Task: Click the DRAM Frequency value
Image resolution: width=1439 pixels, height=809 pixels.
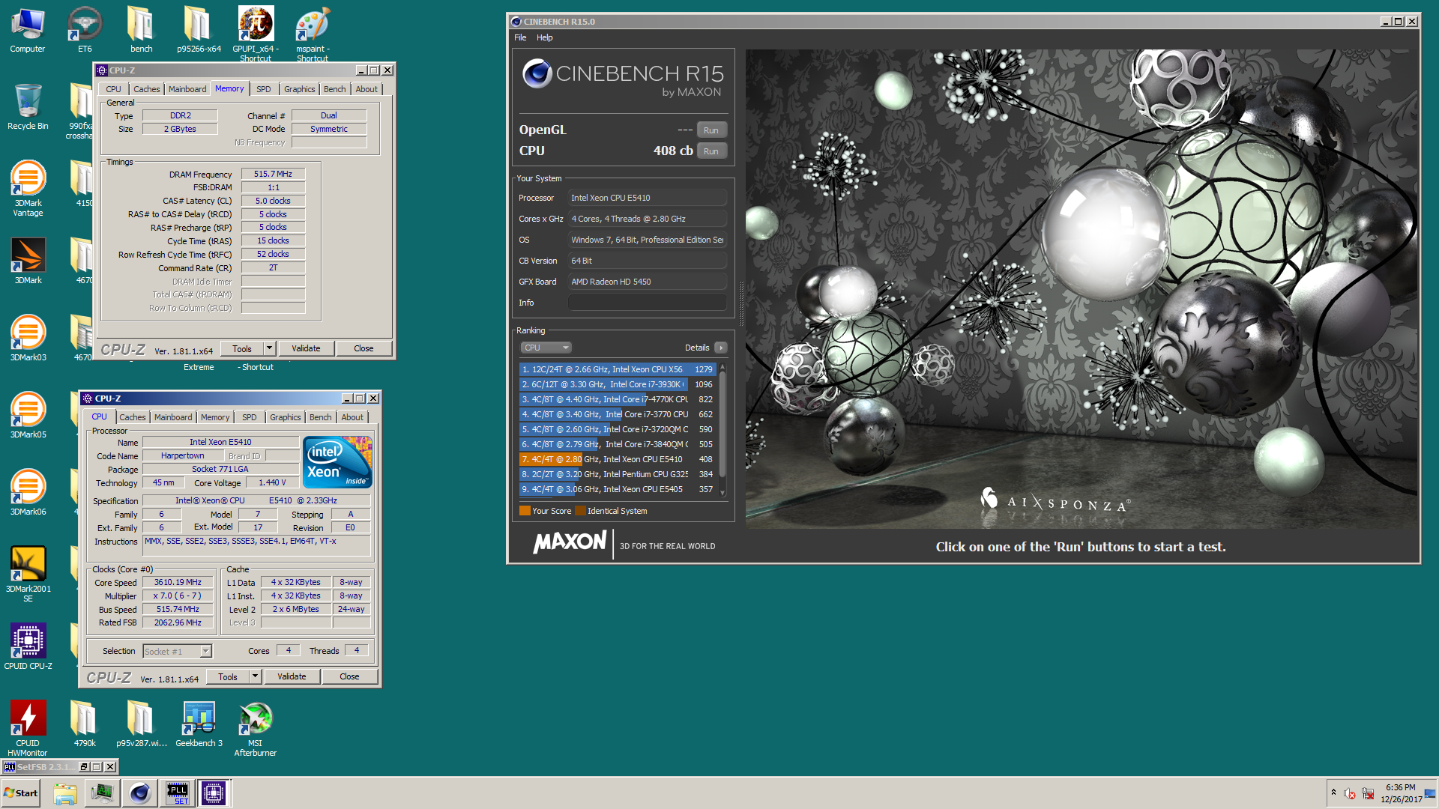Action: [x=273, y=174]
